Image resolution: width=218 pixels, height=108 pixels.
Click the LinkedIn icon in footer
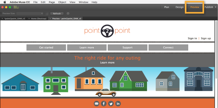click(118, 104)
